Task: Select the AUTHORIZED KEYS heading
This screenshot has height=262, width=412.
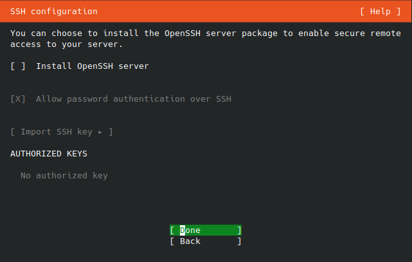Action: 49,154
